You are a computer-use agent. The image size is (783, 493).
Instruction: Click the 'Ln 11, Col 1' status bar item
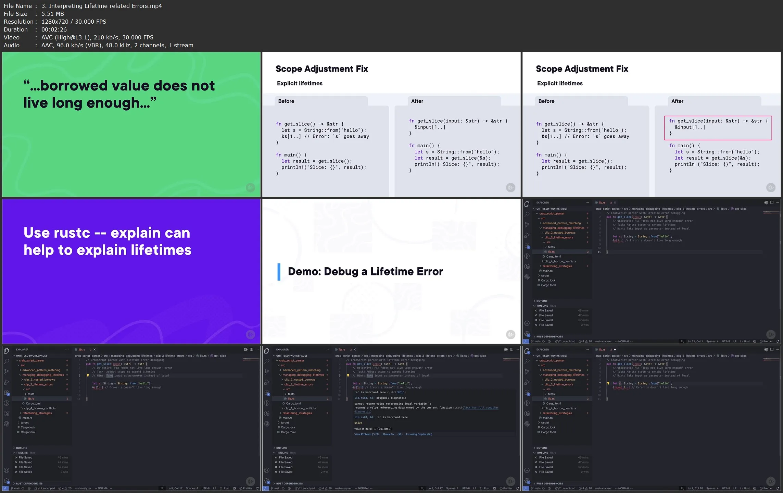695,341
